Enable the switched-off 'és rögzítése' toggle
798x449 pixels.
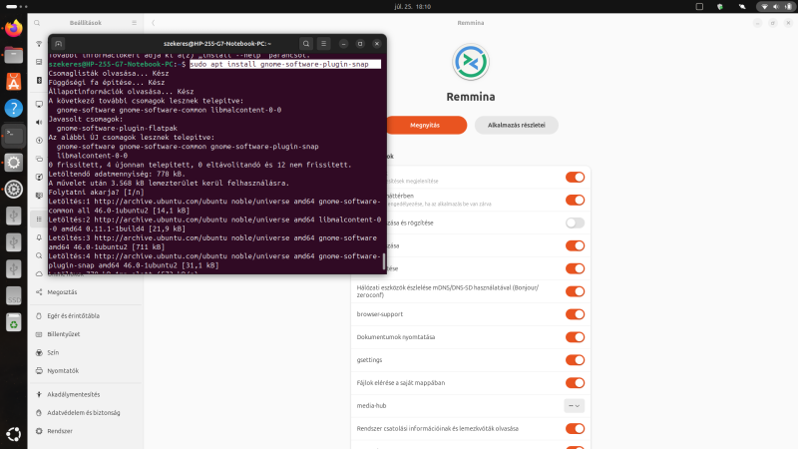[576, 223]
